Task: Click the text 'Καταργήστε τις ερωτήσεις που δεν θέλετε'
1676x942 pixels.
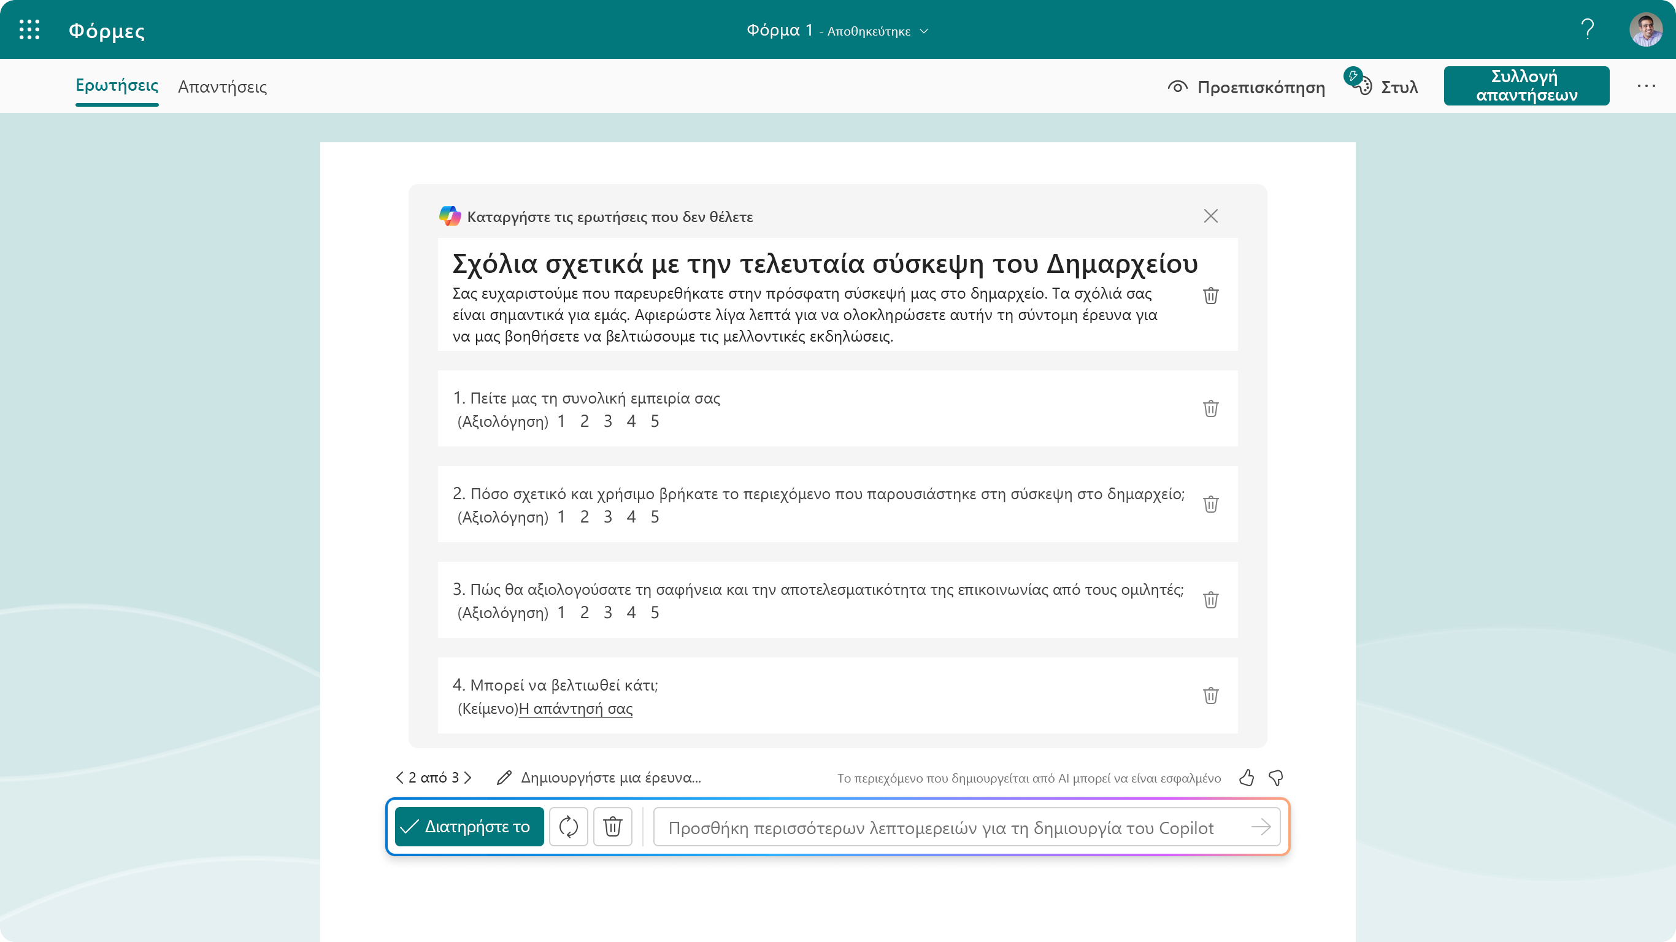Action: tap(610, 216)
